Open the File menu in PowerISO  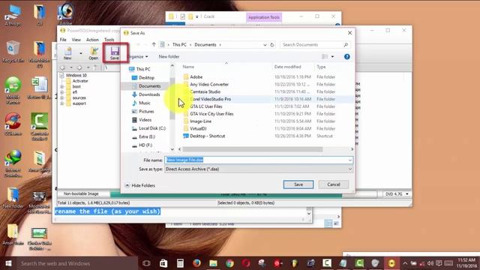coord(63,40)
